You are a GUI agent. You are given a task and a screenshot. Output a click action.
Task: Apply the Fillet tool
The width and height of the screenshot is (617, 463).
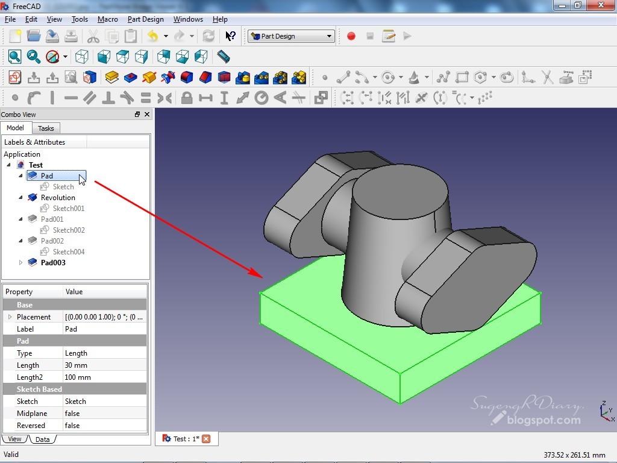pos(187,77)
